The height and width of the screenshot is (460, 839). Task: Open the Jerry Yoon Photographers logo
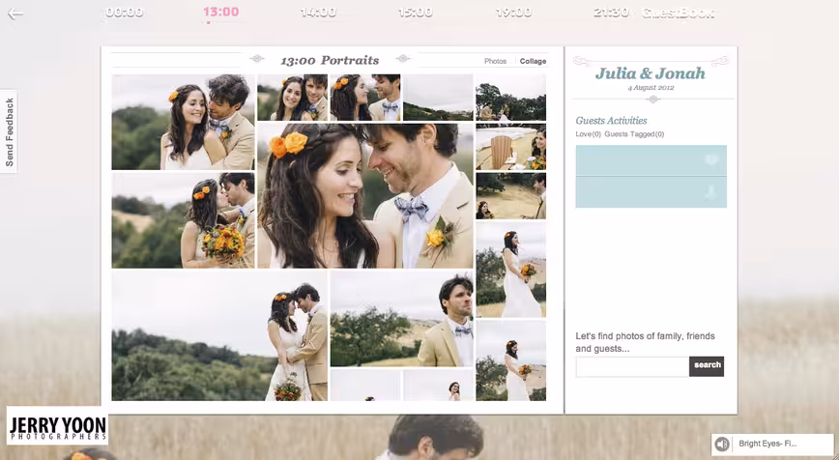point(57,426)
